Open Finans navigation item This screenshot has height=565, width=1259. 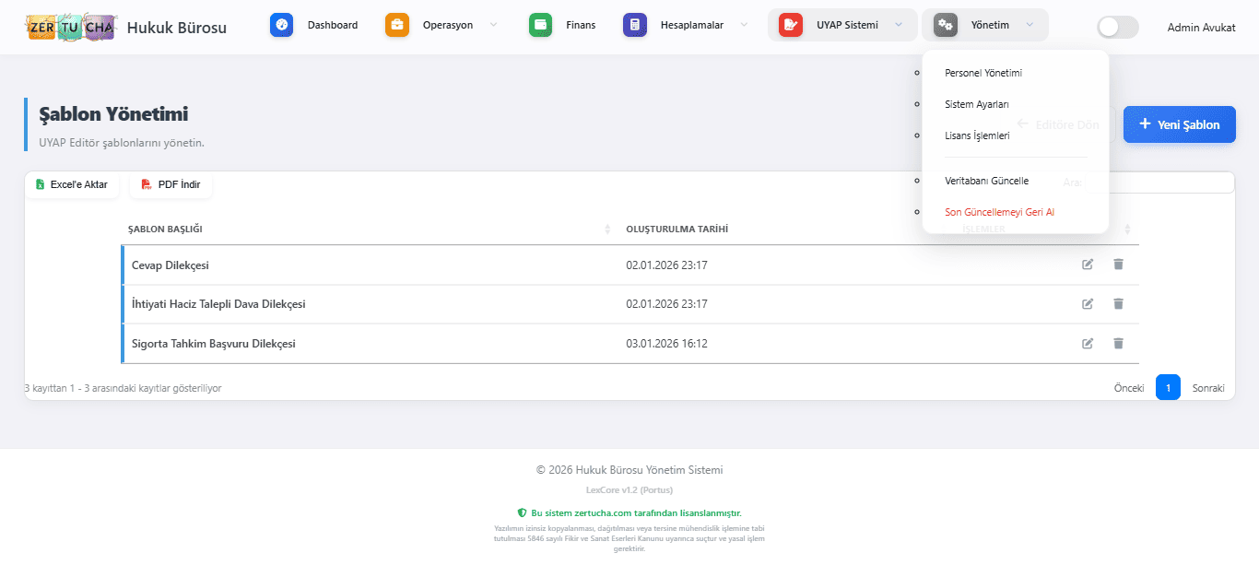(581, 25)
